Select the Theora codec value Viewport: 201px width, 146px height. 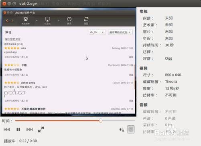(x=171, y=82)
